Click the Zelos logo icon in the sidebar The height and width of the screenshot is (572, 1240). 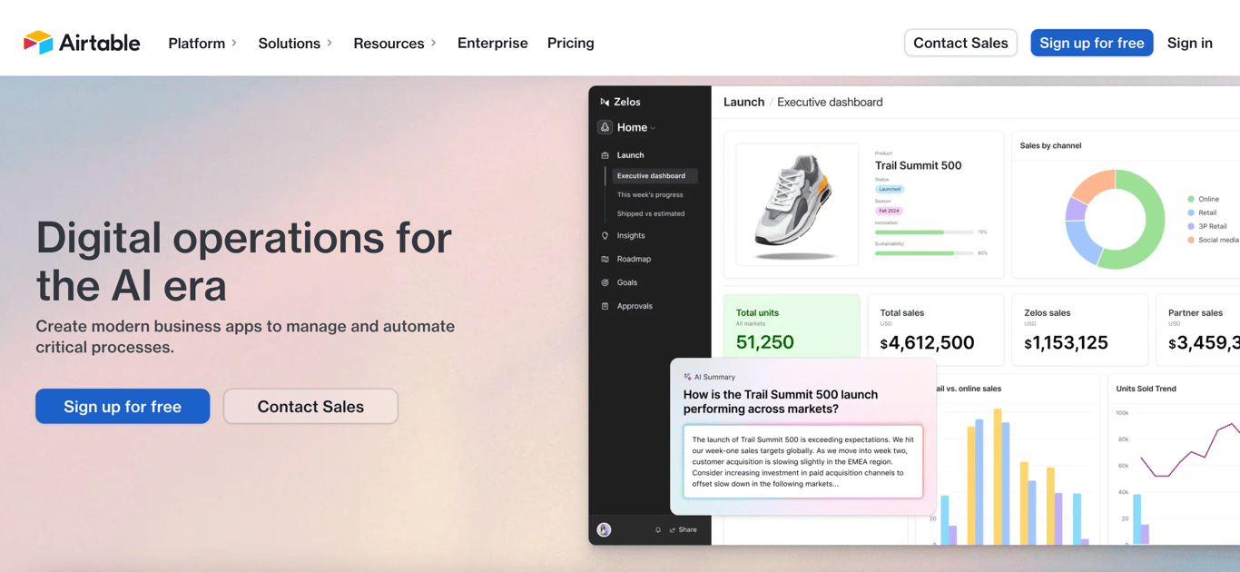pos(605,103)
